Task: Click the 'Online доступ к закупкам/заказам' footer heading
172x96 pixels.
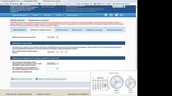Action: (x=19, y=94)
